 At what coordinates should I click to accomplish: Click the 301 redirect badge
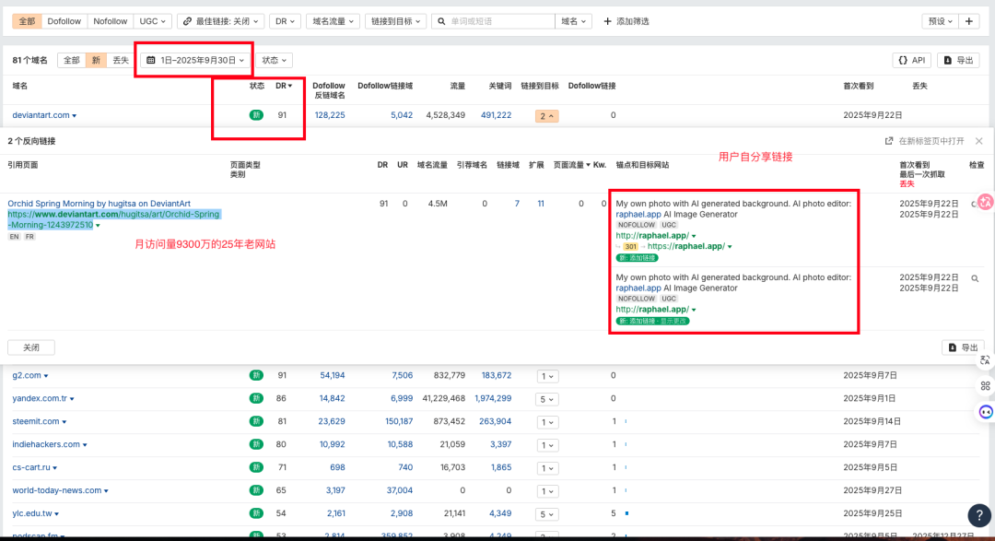630,246
